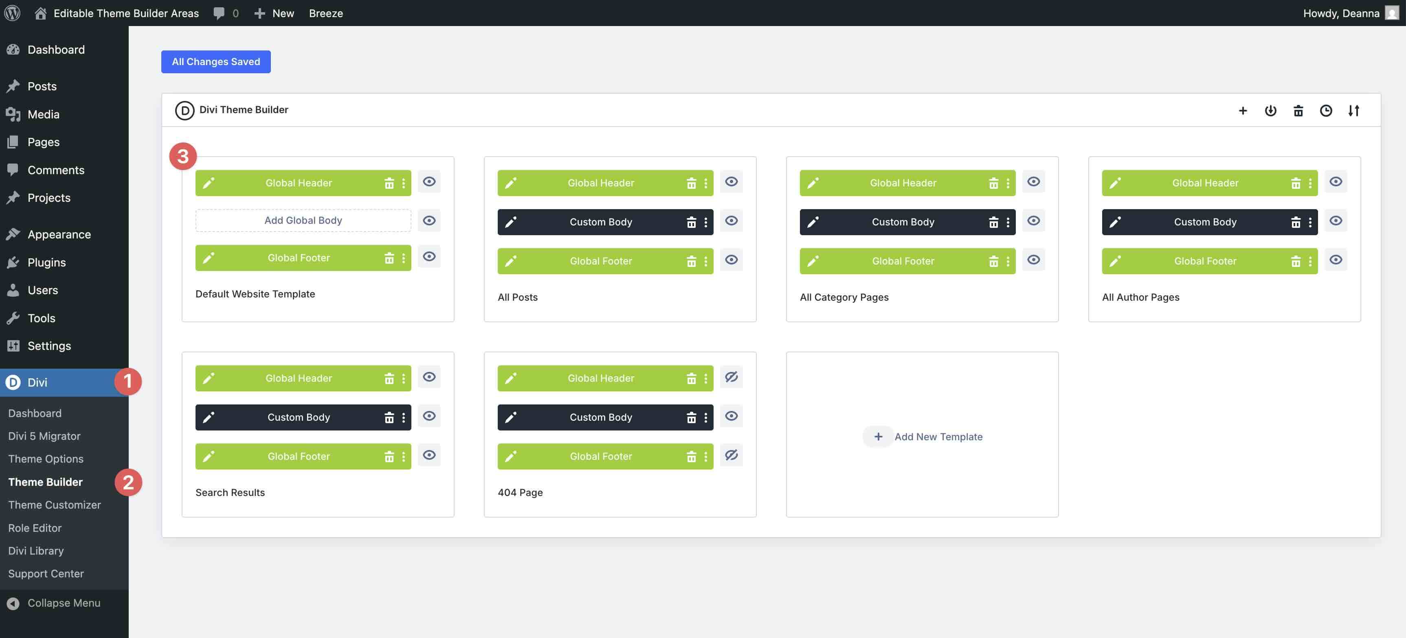Image resolution: width=1406 pixels, height=638 pixels.
Task: Delete the Custom Body from All Posts
Action: pos(691,222)
